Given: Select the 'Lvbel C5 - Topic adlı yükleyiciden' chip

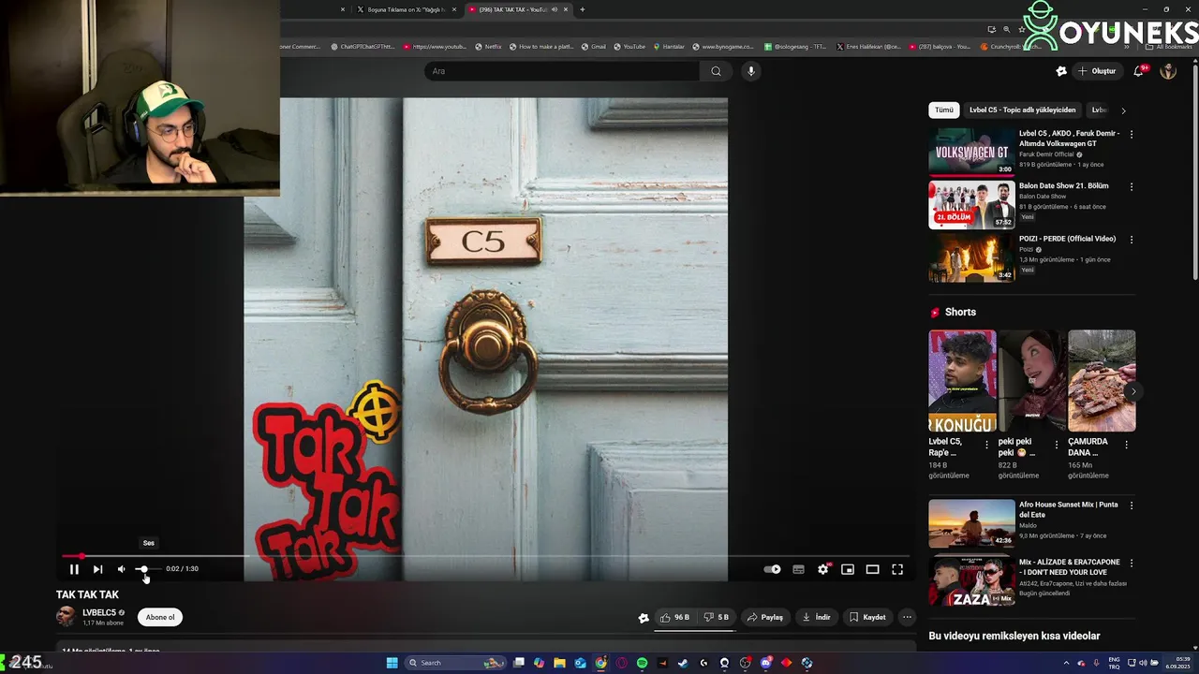Looking at the screenshot, I should (x=1022, y=110).
